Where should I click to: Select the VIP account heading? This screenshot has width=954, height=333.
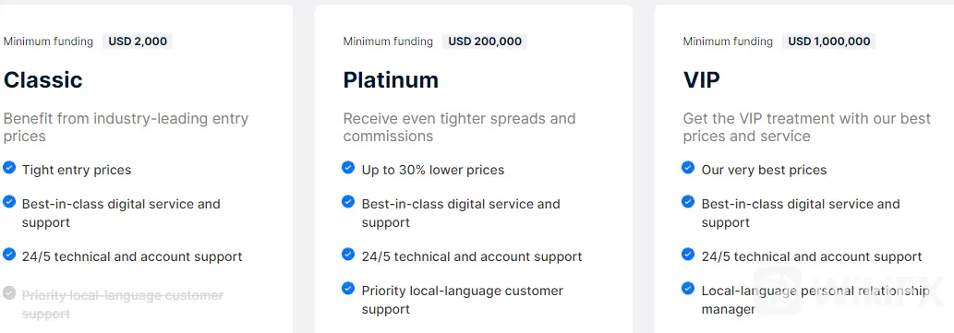click(x=702, y=79)
